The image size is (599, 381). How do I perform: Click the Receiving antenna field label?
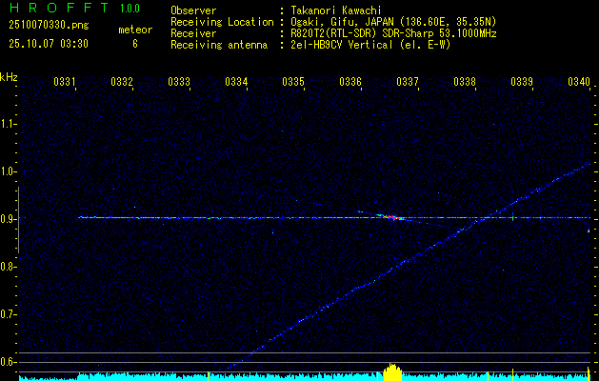coord(219,45)
